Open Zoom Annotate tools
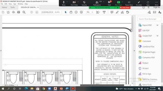Image resolution: width=163 pixels, height=91 pixels. (139, 3)
